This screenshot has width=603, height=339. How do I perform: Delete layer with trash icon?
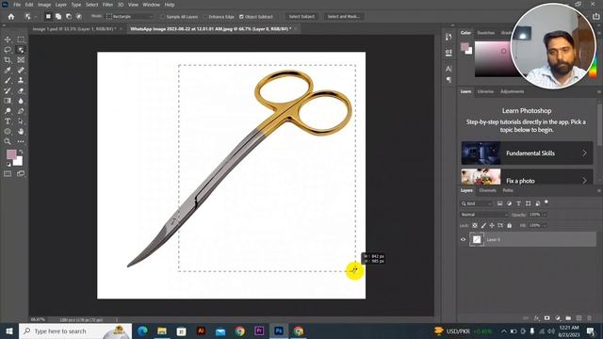[589, 318]
